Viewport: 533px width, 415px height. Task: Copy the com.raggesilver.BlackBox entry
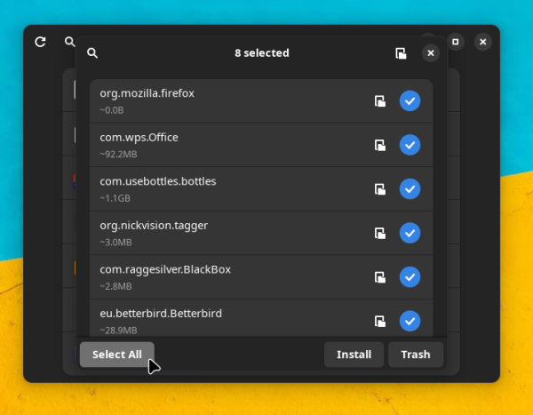pyautogui.click(x=380, y=277)
